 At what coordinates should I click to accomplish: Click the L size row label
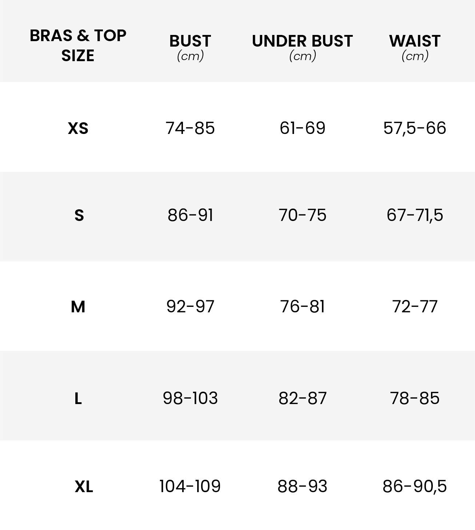point(78,399)
